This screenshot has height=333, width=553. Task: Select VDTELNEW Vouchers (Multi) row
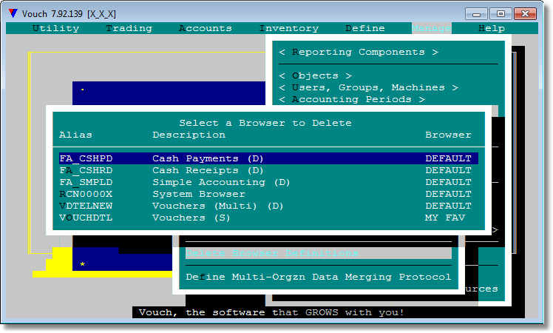click(268, 206)
